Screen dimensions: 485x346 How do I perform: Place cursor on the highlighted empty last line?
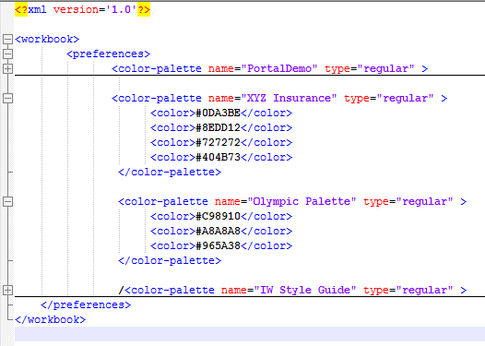pyautogui.click(x=250, y=334)
